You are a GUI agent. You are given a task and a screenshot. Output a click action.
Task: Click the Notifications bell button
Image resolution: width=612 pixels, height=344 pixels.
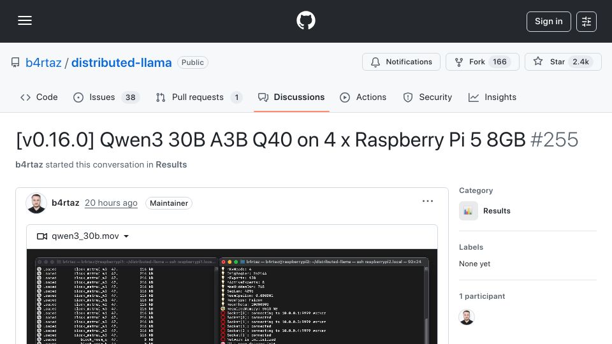[401, 62]
